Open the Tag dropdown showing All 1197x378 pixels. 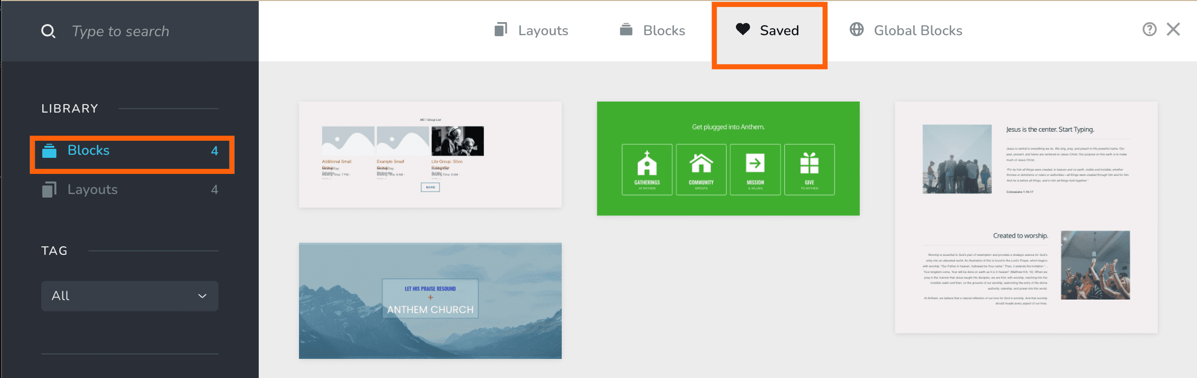130,296
